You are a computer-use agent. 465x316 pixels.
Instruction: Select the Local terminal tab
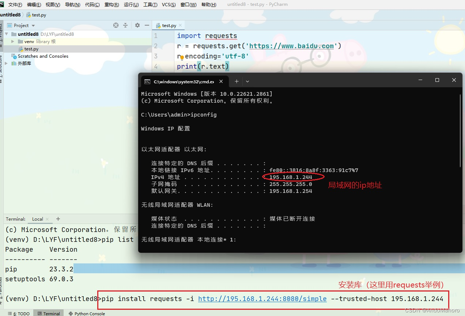[x=37, y=219]
